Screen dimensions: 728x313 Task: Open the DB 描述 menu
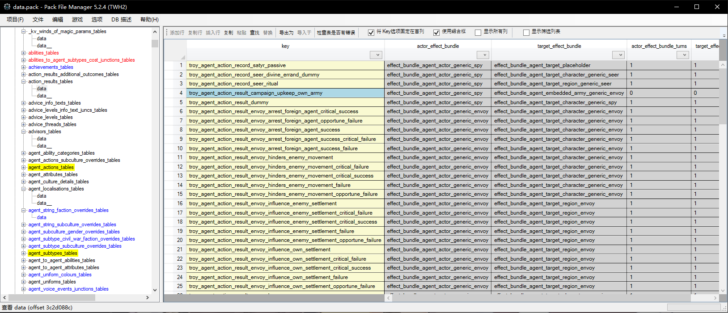tap(121, 20)
